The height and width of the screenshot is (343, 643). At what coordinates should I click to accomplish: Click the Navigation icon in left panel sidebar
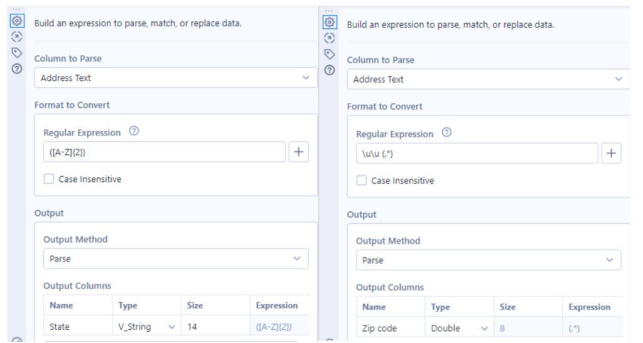click(16, 37)
